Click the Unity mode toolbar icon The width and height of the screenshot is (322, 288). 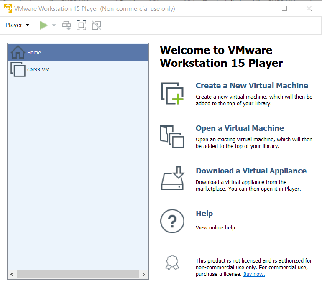pos(96,25)
